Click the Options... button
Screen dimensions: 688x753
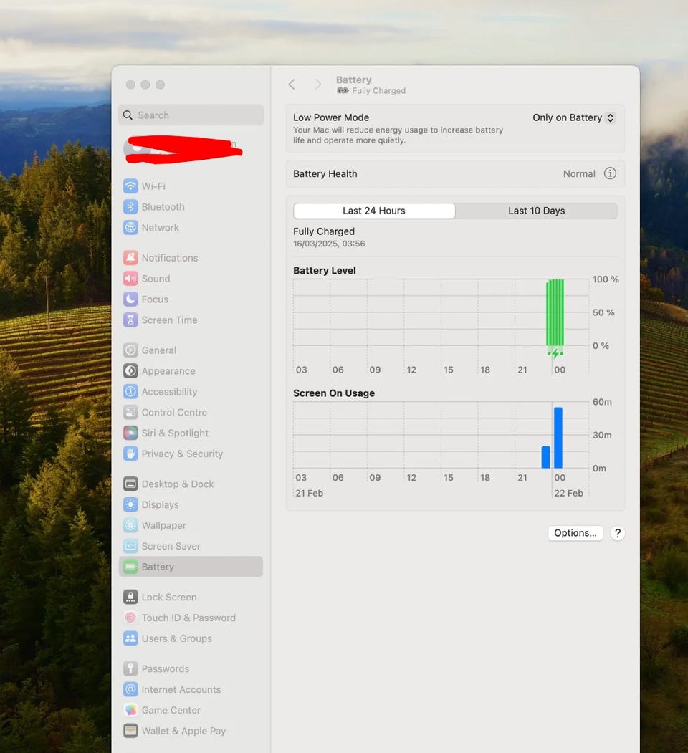(575, 532)
